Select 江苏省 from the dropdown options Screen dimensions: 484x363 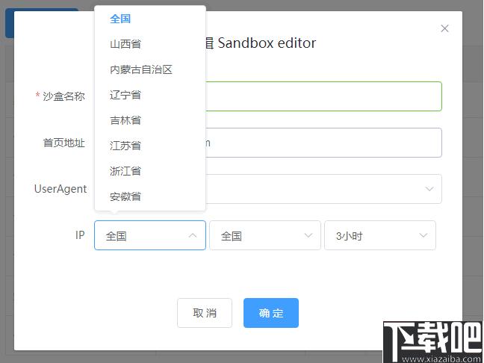point(150,146)
